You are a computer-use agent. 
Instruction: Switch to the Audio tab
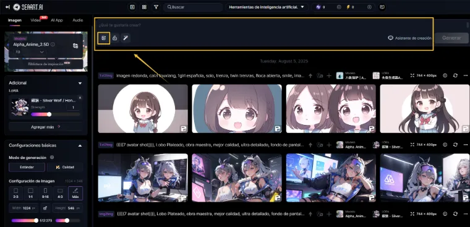(x=78, y=20)
